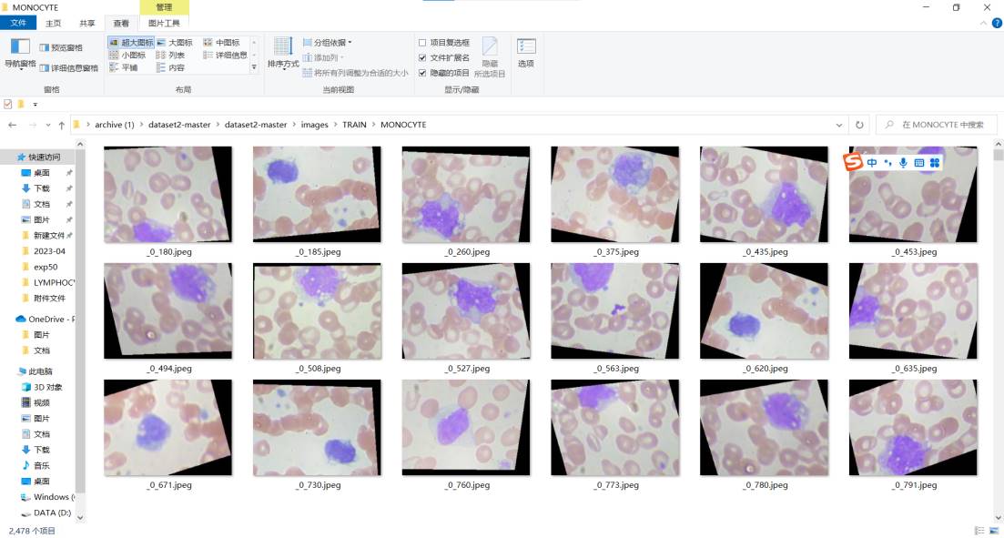Open the LYMPHOCYTE folder in quick access

[x=53, y=282]
